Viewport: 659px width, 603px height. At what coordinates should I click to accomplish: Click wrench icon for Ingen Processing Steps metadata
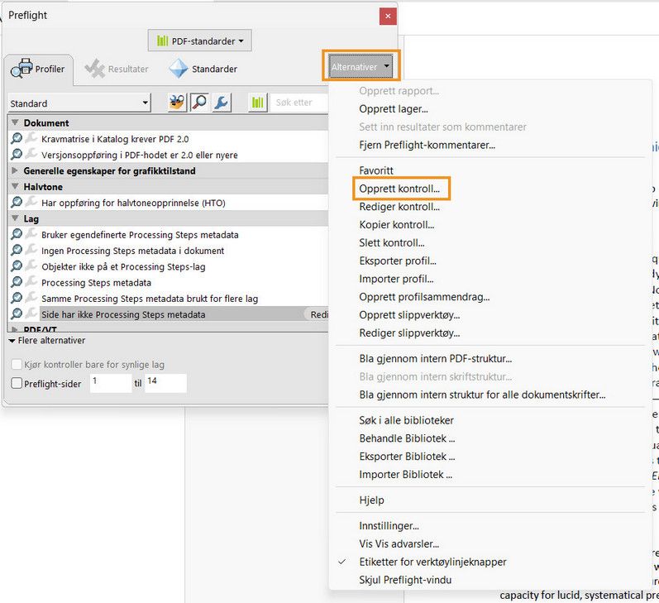coord(31,250)
